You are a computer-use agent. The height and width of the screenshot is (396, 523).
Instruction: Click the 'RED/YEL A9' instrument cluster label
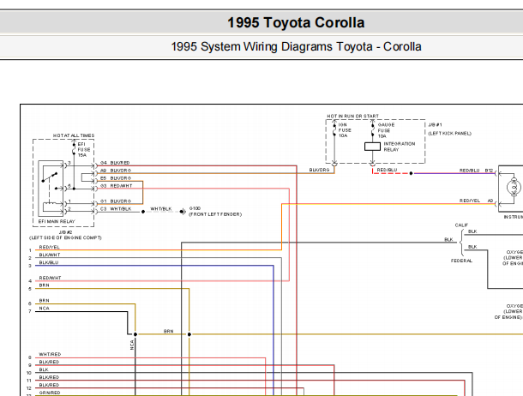[x=477, y=201]
